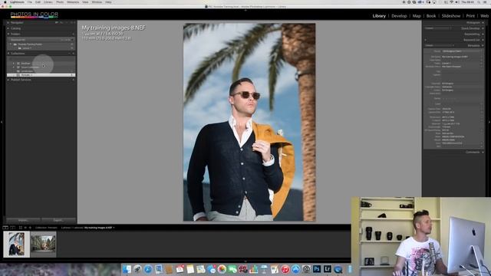This screenshot has width=491, height=276.
Task: Click the Import button
Action: coord(23,220)
